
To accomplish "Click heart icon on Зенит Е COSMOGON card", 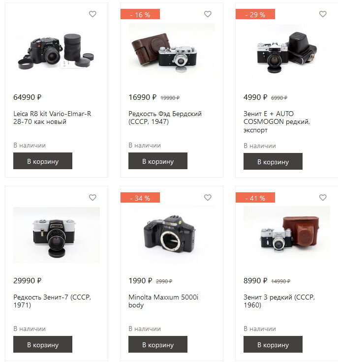I will 323,14.
